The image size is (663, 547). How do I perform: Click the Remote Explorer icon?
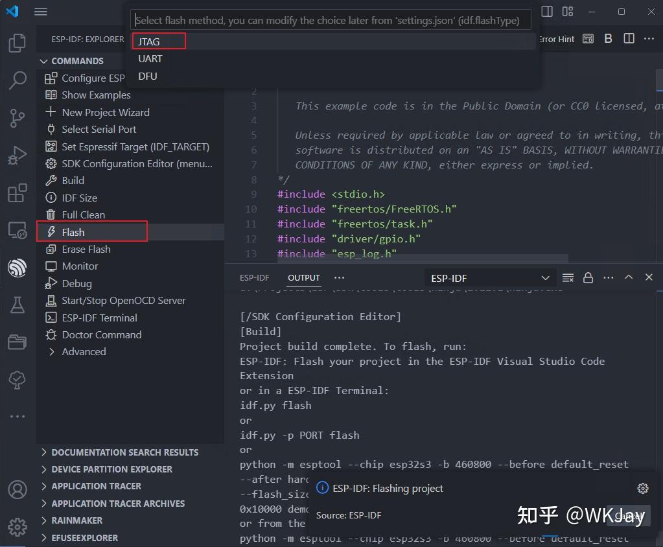[x=17, y=228]
